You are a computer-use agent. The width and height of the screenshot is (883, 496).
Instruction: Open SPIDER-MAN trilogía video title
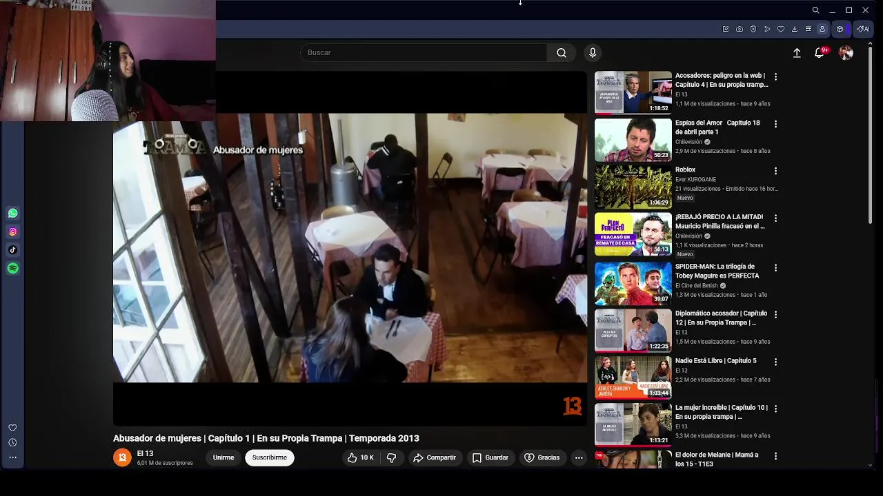(x=717, y=271)
